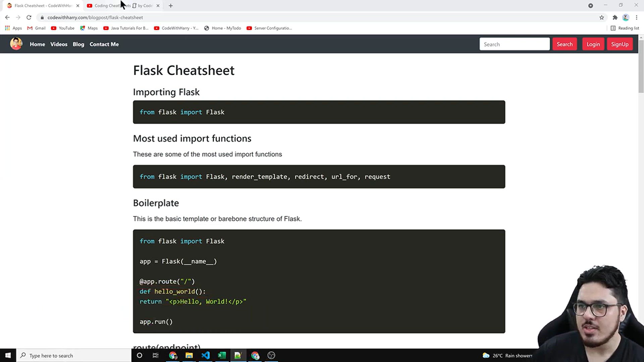Open Contact Me in site navbar
The width and height of the screenshot is (644, 362).
(104, 44)
